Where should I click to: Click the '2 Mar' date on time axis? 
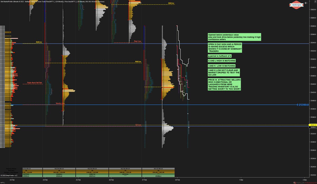click(304, 180)
